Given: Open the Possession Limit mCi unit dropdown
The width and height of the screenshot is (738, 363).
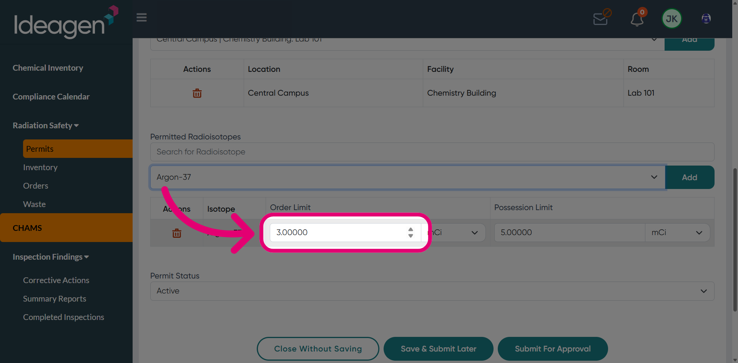Looking at the screenshot, I should [677, 233].
